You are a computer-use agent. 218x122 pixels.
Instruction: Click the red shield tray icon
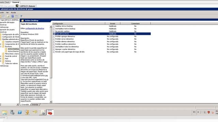pyautogui.click(x=209, y=112)
